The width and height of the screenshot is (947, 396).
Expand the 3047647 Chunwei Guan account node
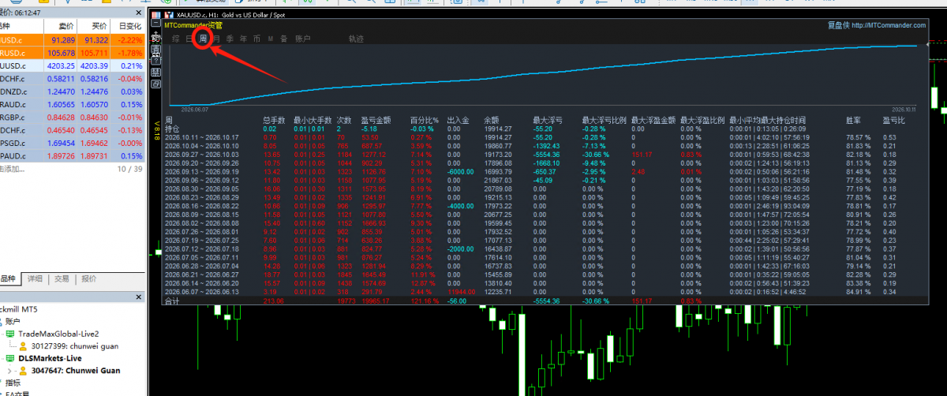[9, 371]
